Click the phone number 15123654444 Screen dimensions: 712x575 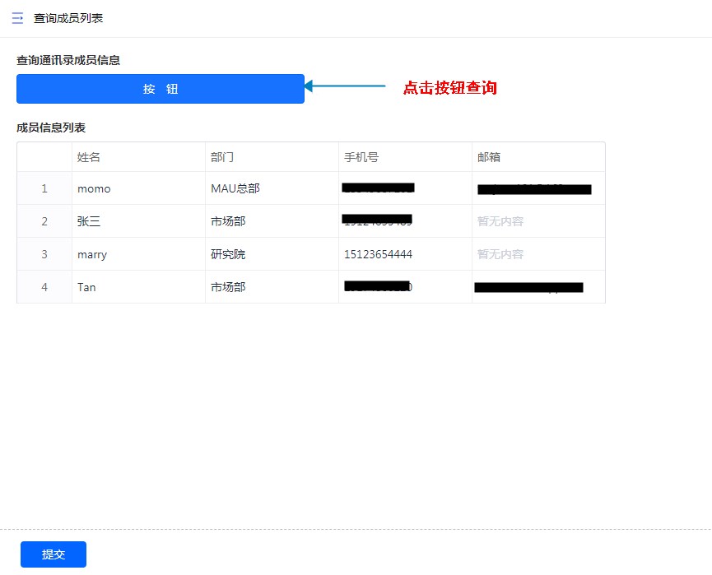[378, 254]
